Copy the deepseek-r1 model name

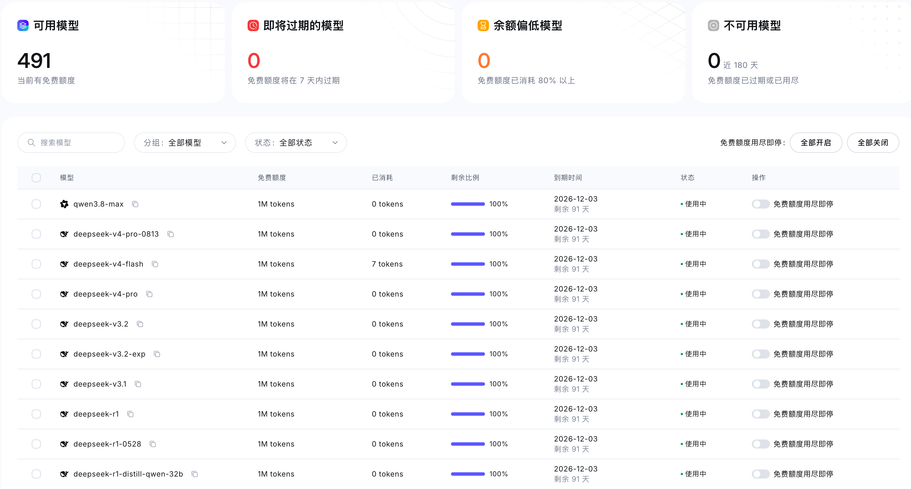pos(131,414)
